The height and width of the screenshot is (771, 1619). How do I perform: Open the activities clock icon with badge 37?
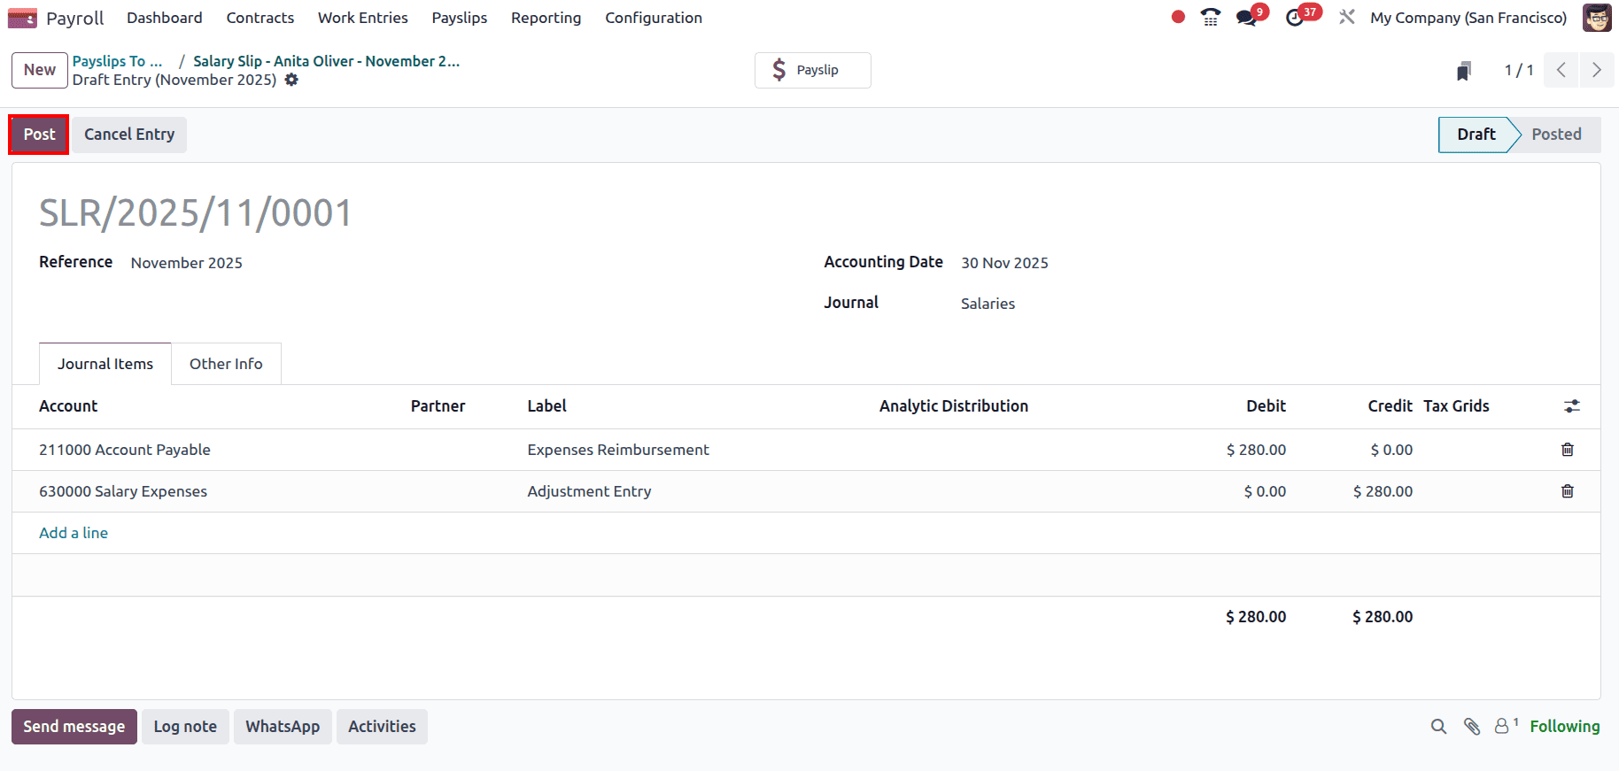1295,18
